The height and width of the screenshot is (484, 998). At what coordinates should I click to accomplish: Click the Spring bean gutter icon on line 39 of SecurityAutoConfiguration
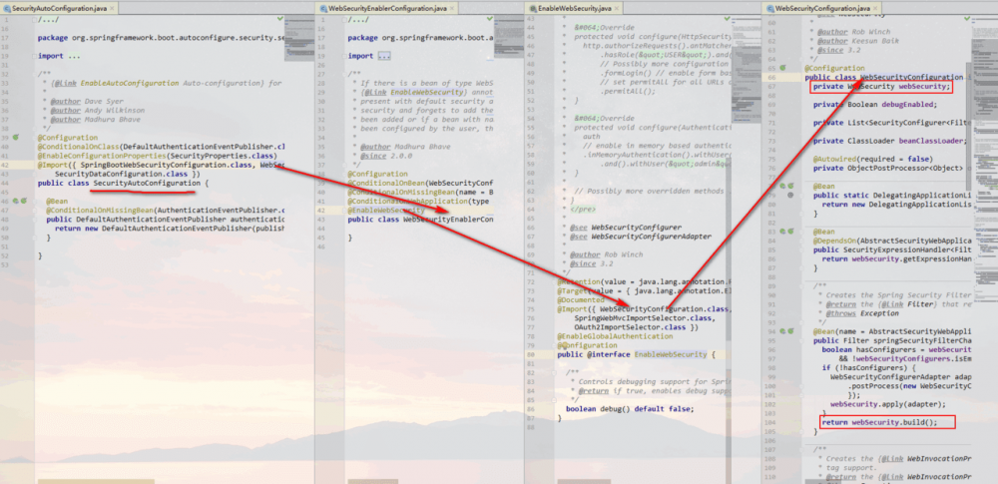pyautogui.click(x=17, y=138)
